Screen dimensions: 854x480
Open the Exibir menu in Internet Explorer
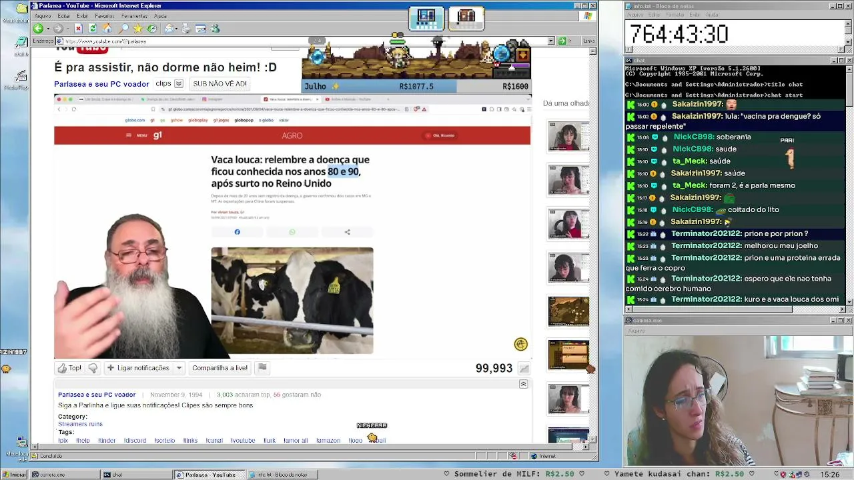[x=82, y=16]
